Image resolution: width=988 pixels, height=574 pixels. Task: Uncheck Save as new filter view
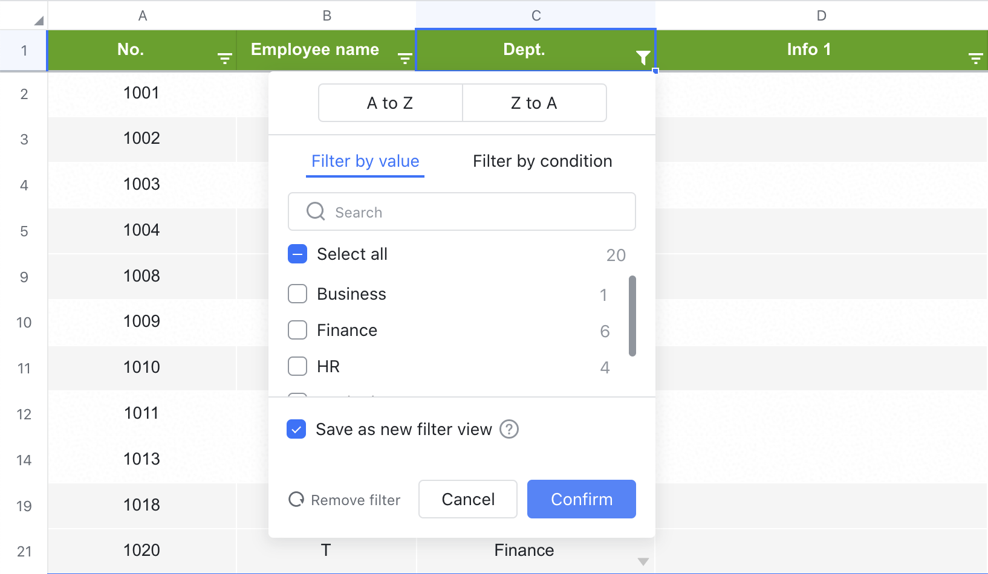click(x=296, y=430)
